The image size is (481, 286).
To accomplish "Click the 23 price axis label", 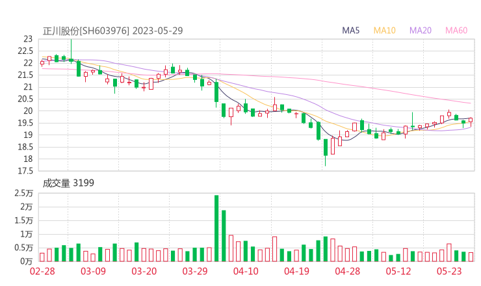I will click(28, 39).
